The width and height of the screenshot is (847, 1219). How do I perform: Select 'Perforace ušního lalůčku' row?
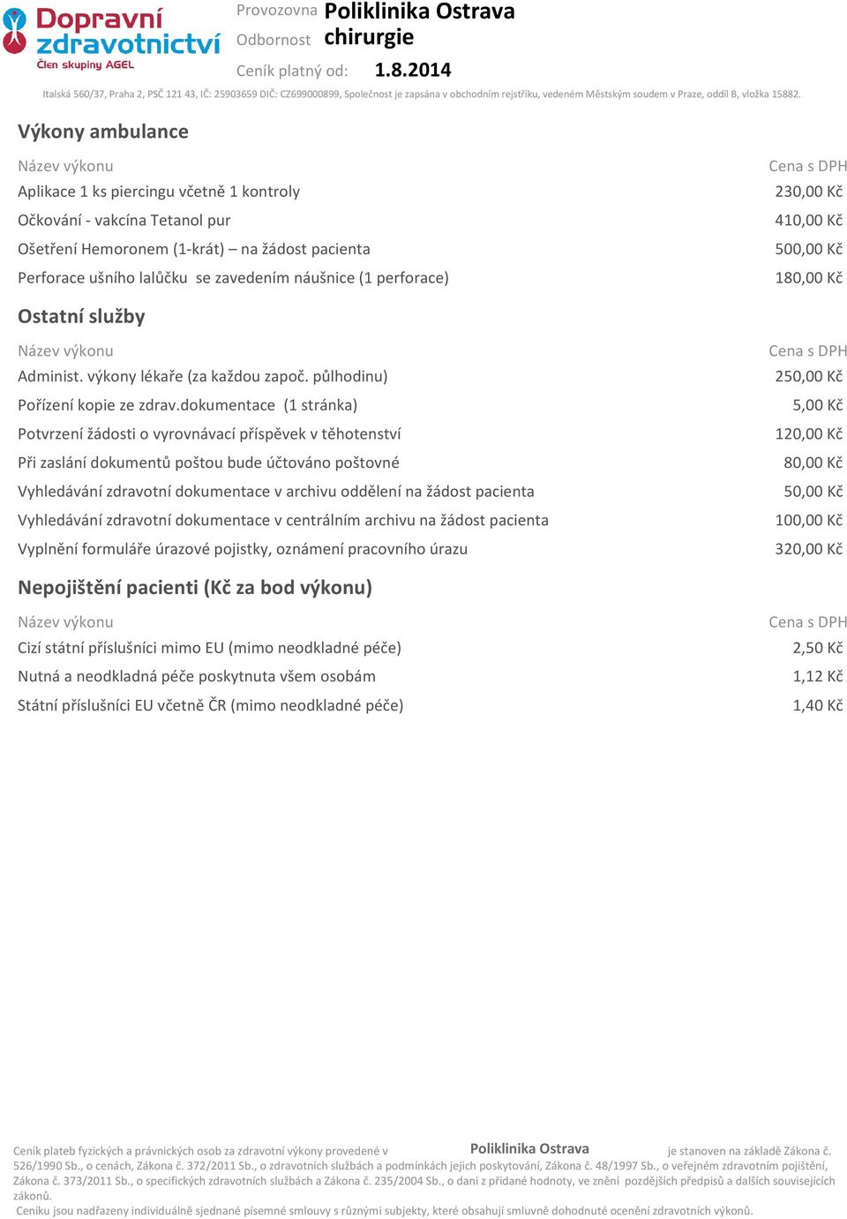pyautogui.click(x=431, y=278)
